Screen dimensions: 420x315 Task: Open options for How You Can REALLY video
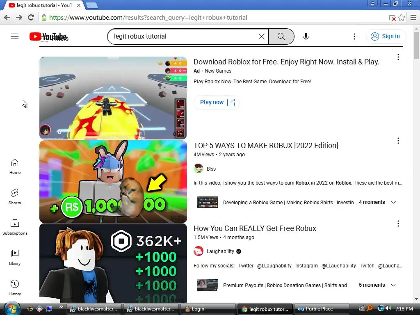pos(398,224)
